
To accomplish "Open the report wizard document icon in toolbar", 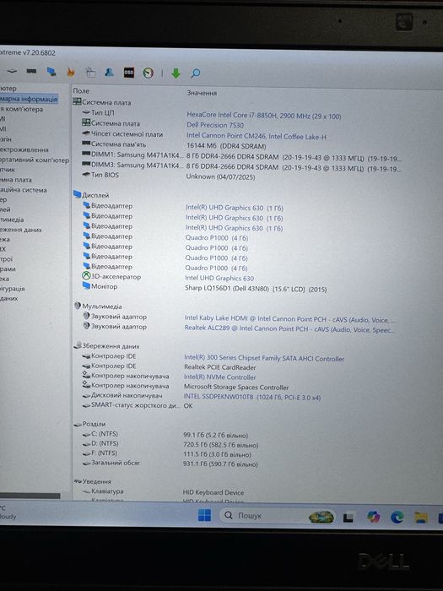I will click(x=90, y=72).
